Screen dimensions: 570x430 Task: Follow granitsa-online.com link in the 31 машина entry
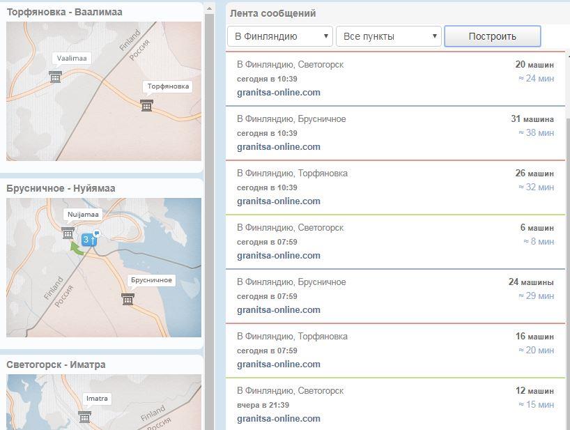(278, 146)
